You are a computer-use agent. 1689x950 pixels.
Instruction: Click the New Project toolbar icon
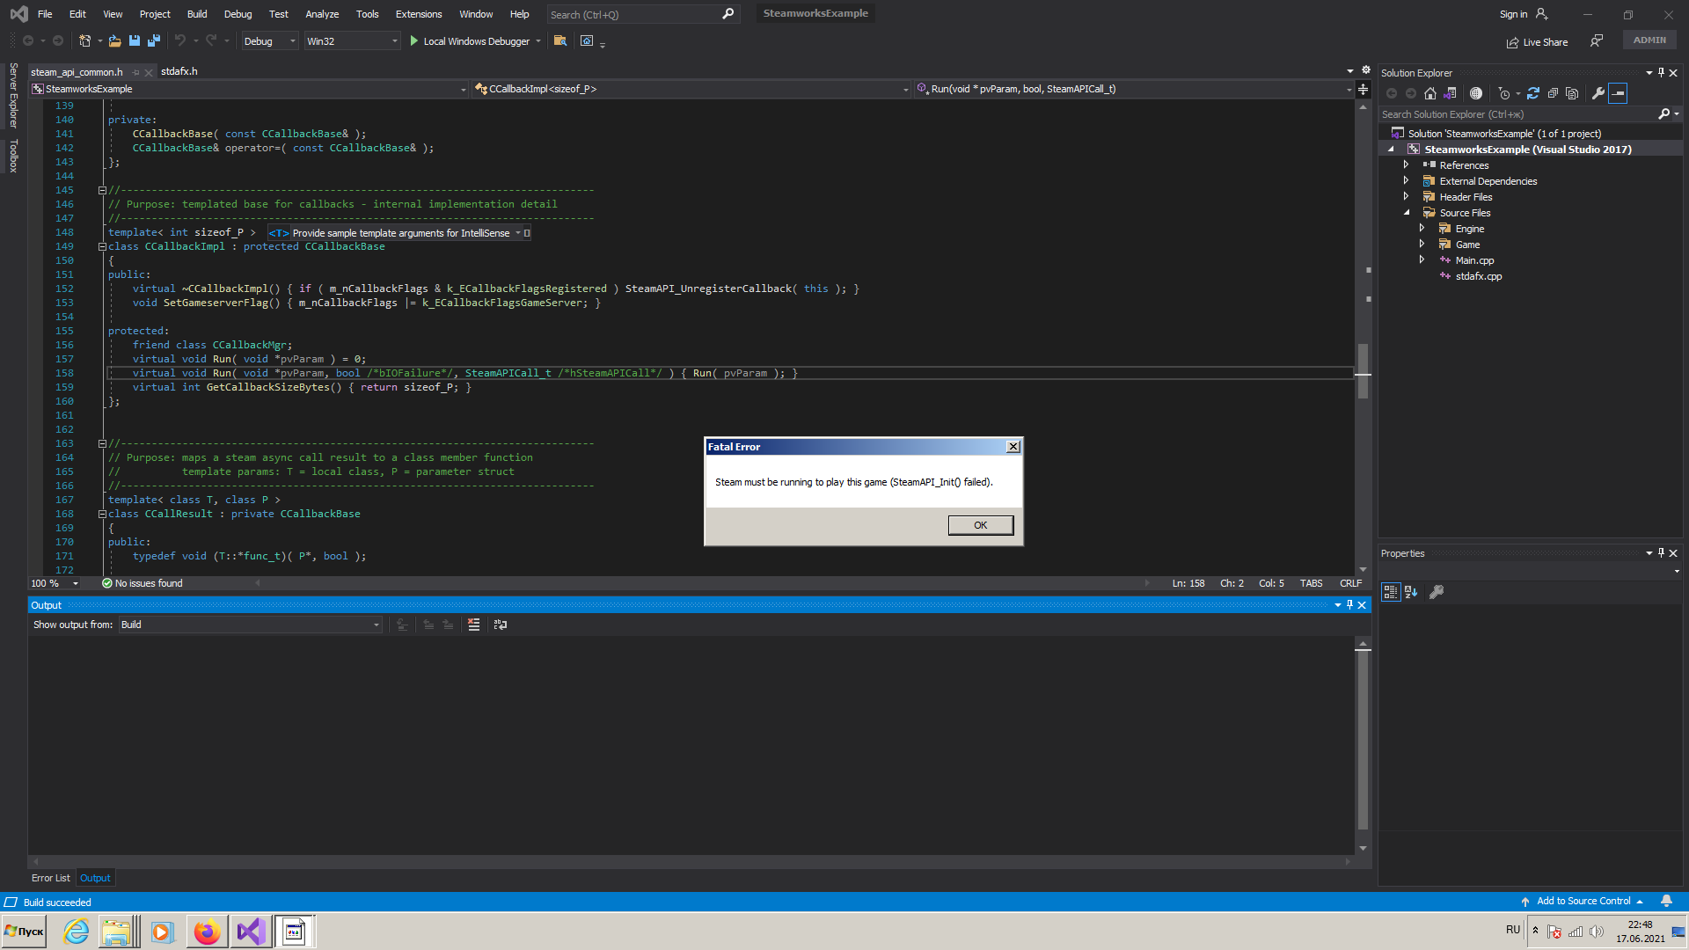click(x=84, y=40)
